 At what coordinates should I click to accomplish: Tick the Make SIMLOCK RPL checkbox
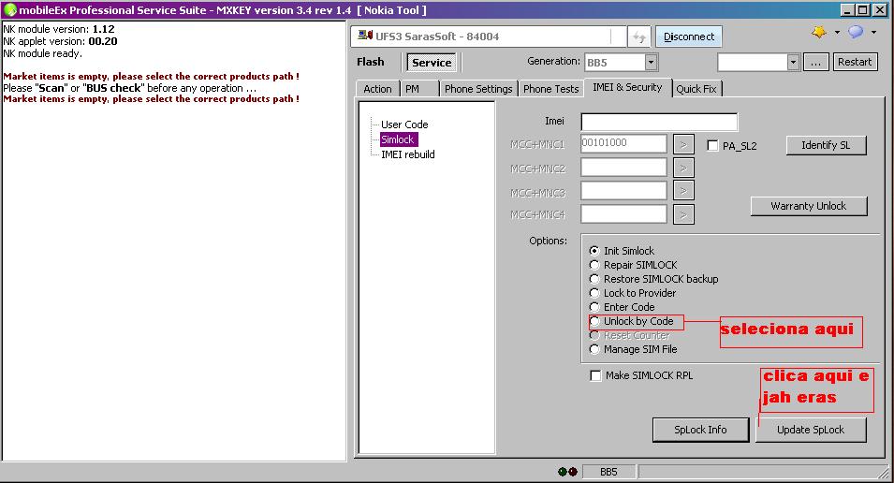tap(595, 375)
